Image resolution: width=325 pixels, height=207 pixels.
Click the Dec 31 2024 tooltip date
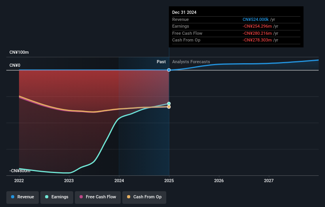(x=184, y=12)
